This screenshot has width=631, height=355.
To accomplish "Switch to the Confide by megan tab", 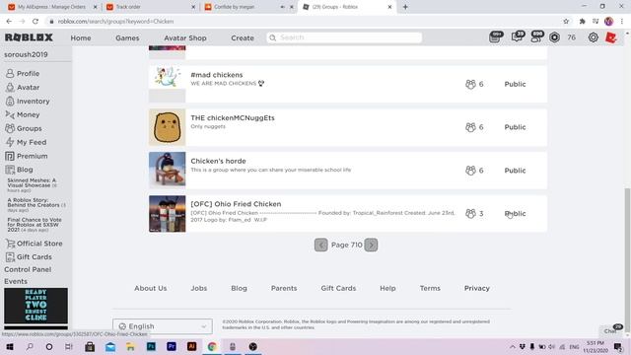I will pos(248,7).
